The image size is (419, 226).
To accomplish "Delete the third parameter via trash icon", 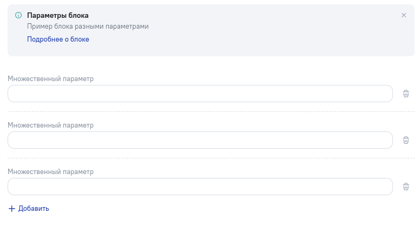I will pyautogui.click(x=405, y=187).
